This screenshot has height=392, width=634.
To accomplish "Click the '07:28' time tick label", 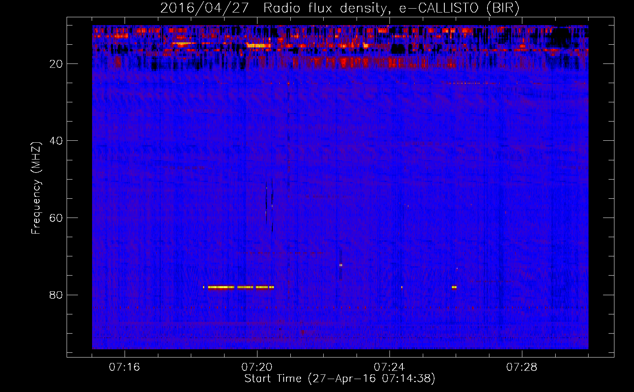I will tap(522, 367).
